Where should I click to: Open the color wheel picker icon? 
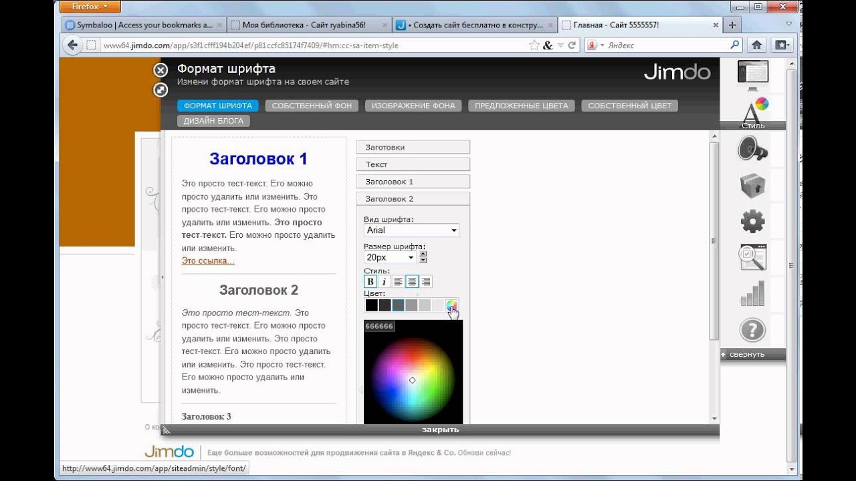[x=452, y=305]
